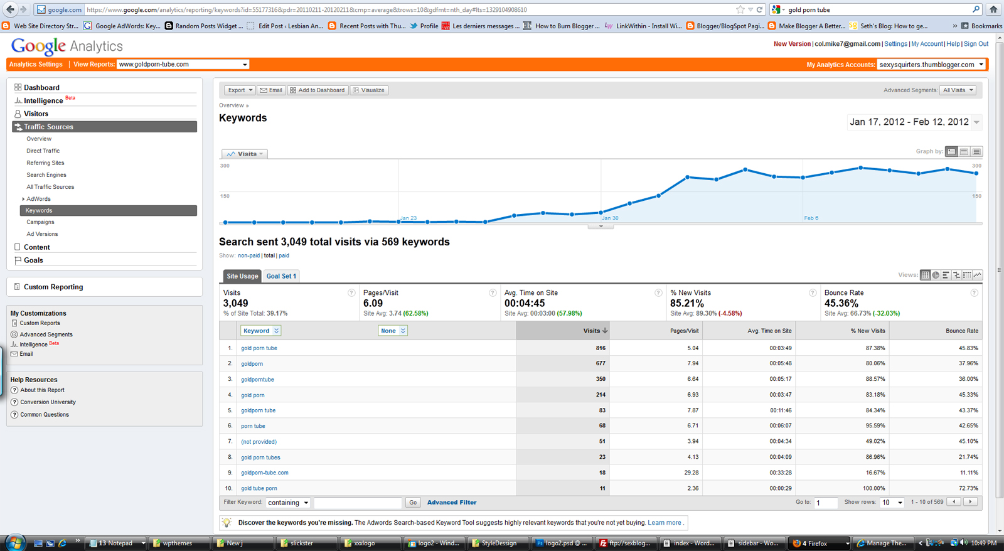Click Add to Dashboard button
1004x551 pixels.
click(318, 90)
